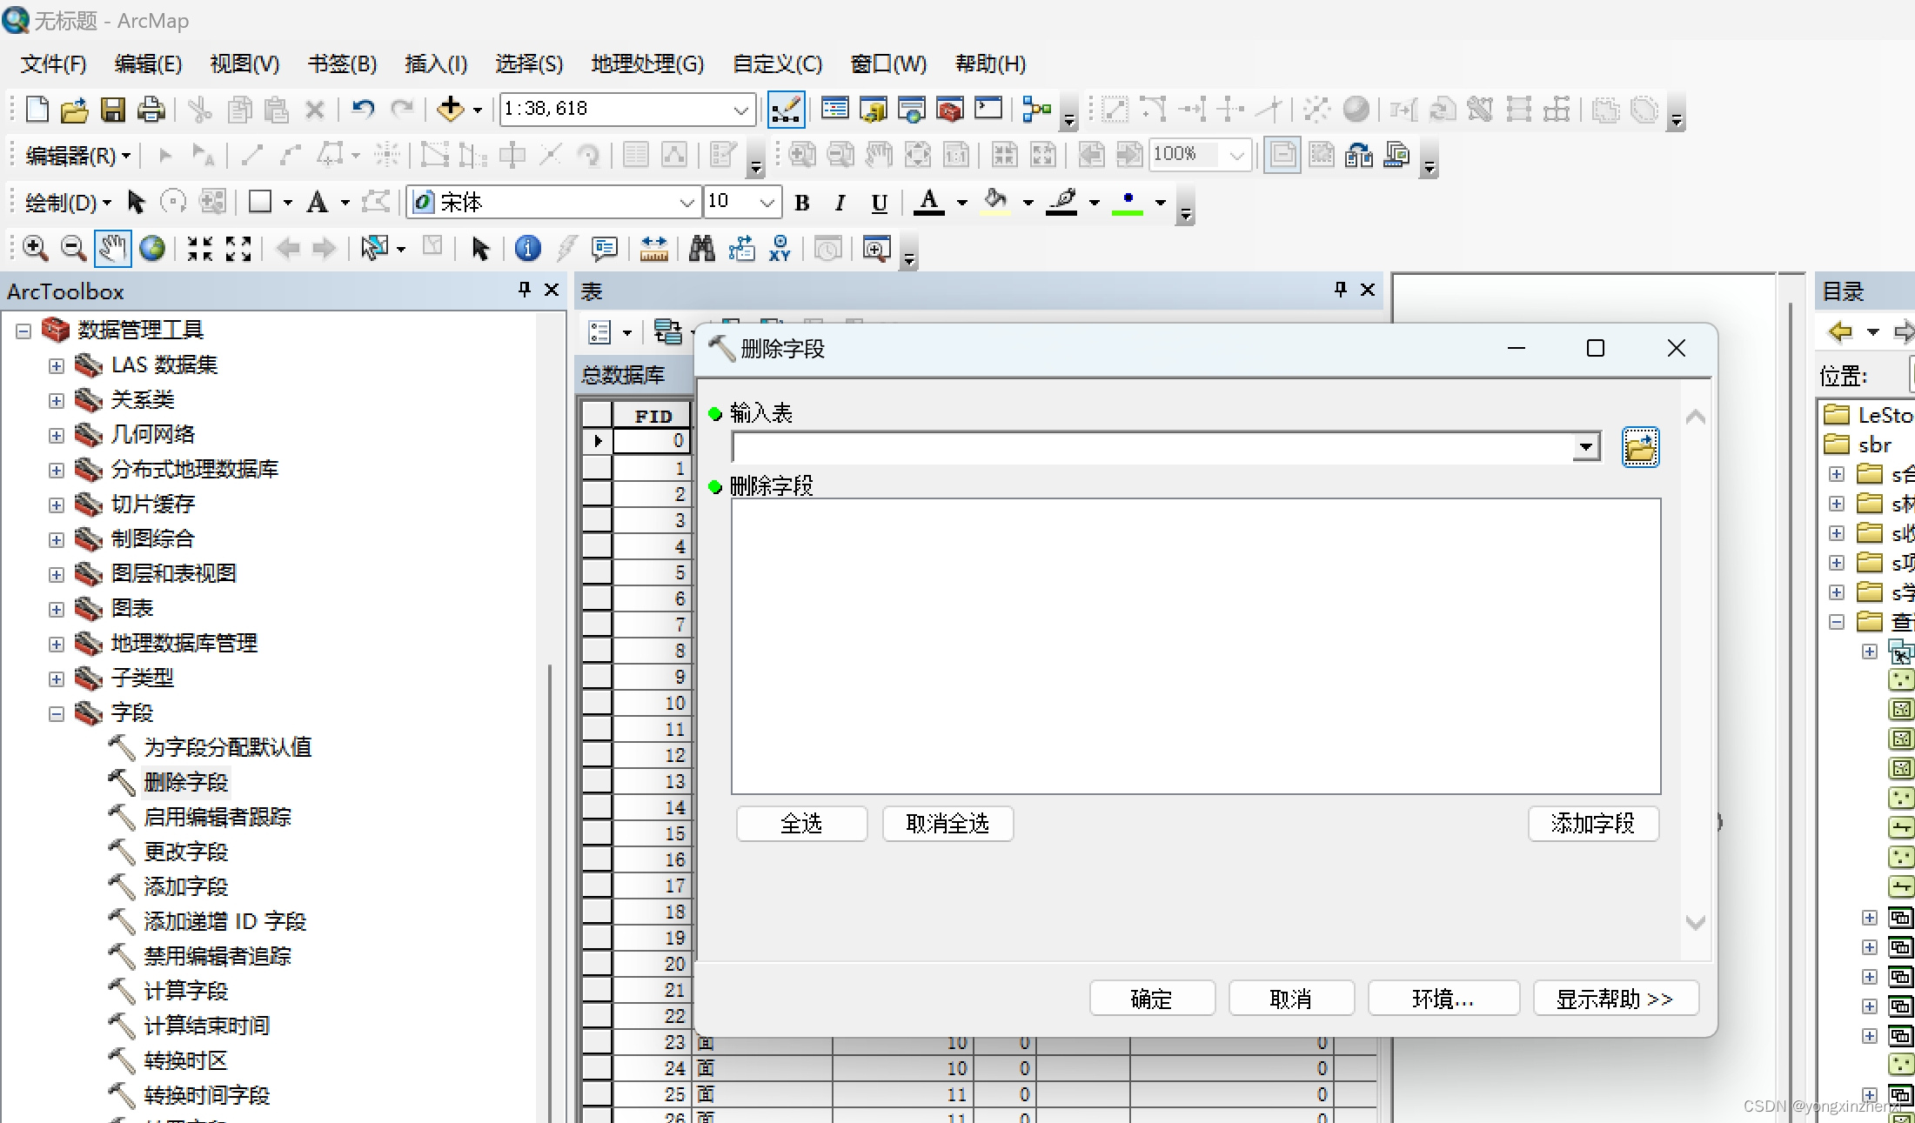Click the 取消全选 button

[x=947, y=823]
